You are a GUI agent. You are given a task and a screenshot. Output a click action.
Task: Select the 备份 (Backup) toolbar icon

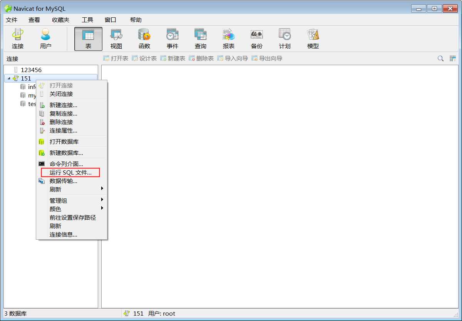coord(257,39)
